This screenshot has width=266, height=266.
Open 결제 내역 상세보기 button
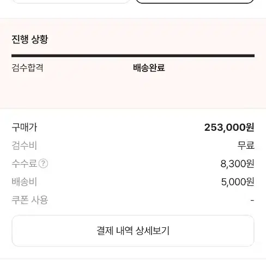pyautogui.click(x=133, y=231)
